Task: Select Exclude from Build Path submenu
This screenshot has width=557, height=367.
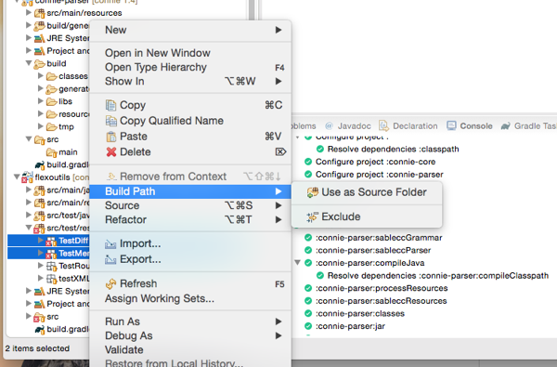Action: click(x=367, y=216)
